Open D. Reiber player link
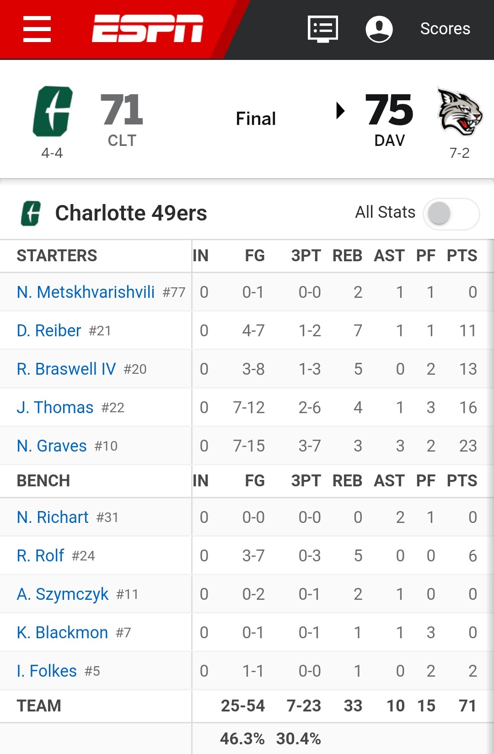 click(x=49, y=330)
